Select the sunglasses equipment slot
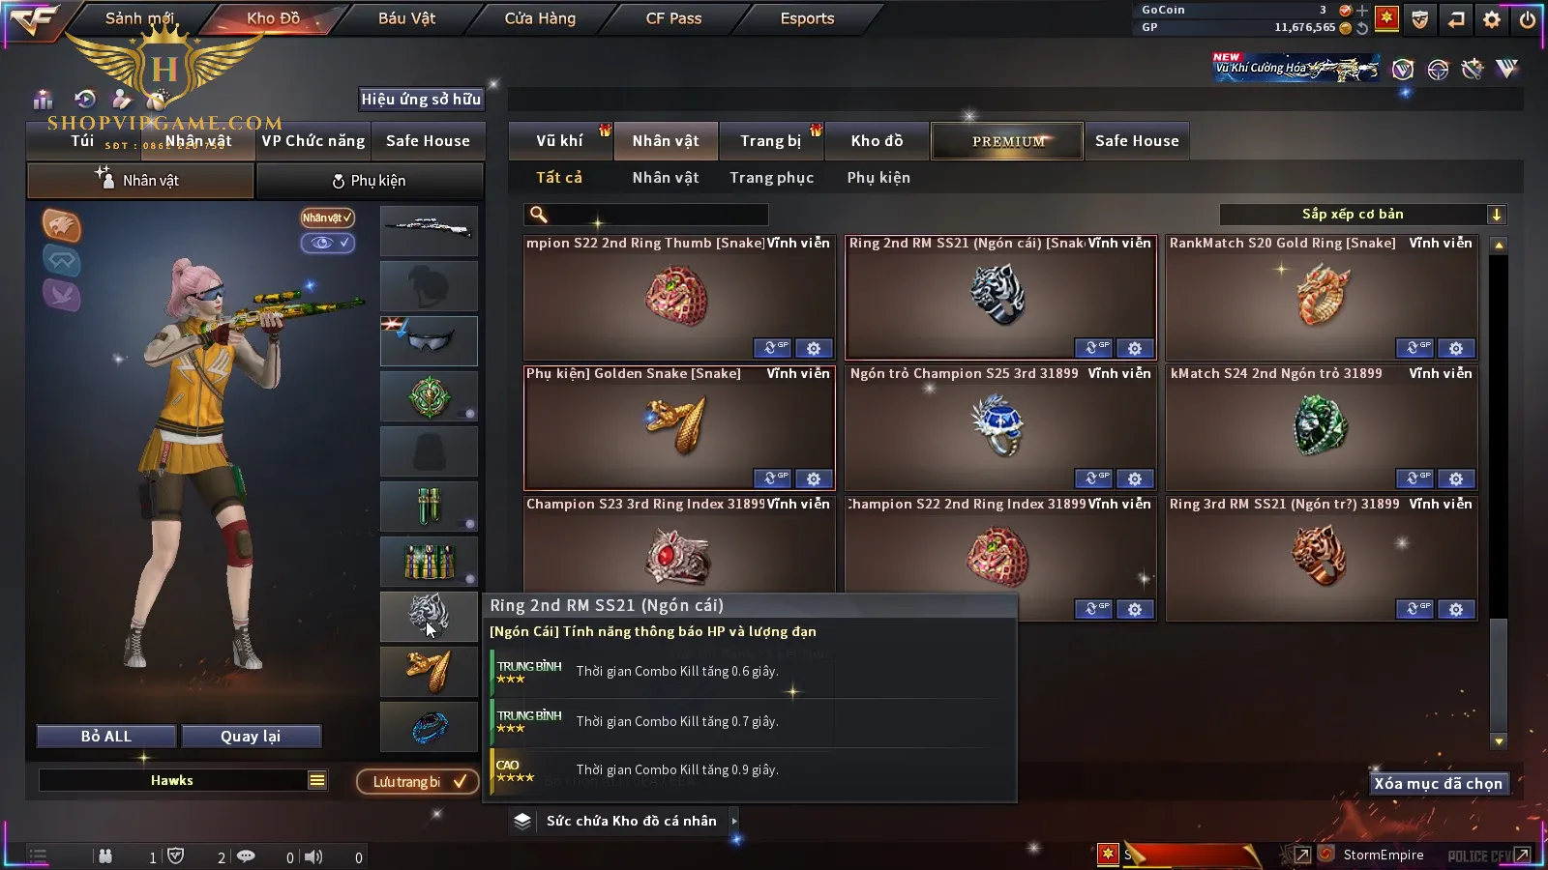 click(429, 340)
